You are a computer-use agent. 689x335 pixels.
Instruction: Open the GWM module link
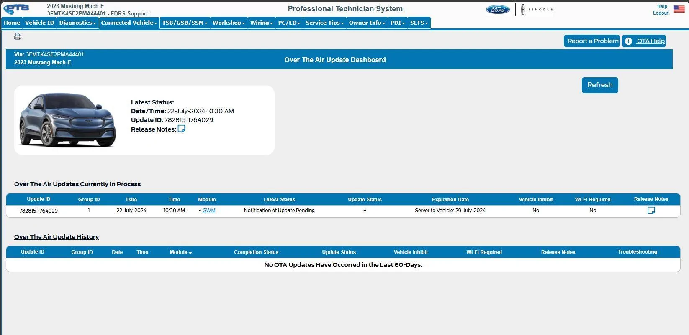[209, 211]
